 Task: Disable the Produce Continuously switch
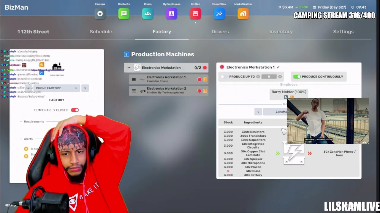pos(297,77)
